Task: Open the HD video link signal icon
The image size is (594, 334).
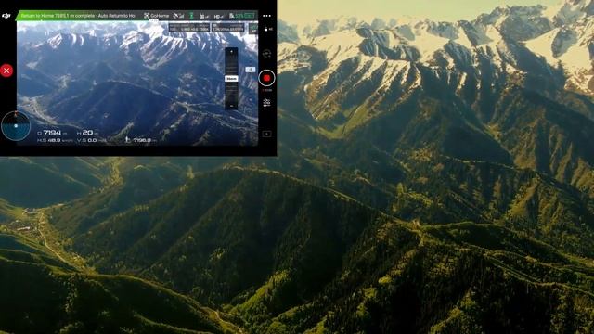Action: click(x=219, y=16)
